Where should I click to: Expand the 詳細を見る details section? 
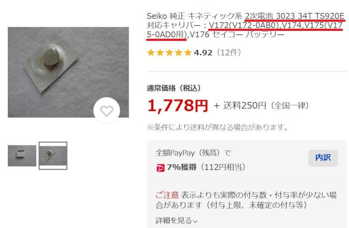tap(177, 221)
